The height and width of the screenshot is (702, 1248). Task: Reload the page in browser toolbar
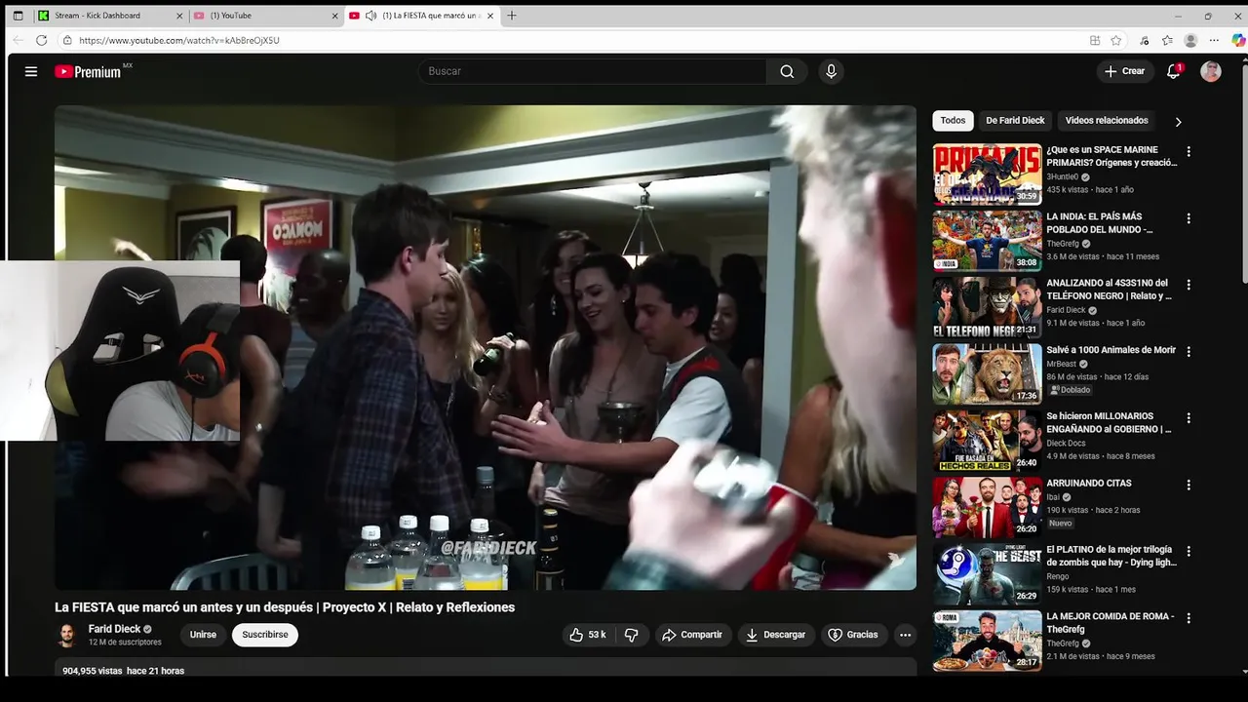point(41,40)
